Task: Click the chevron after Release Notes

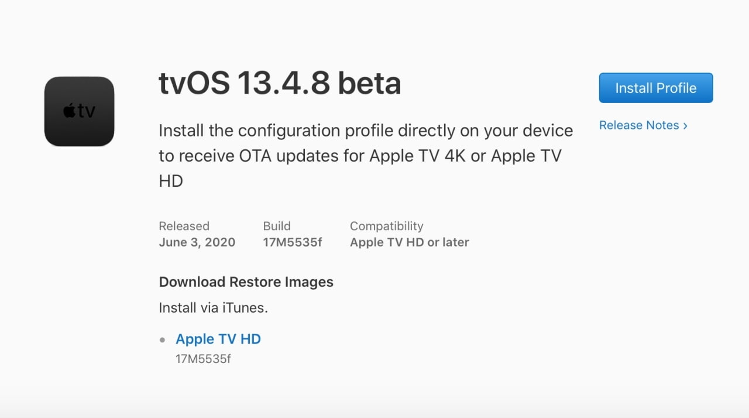Action: pyautogui.click(x=685, y=126)
